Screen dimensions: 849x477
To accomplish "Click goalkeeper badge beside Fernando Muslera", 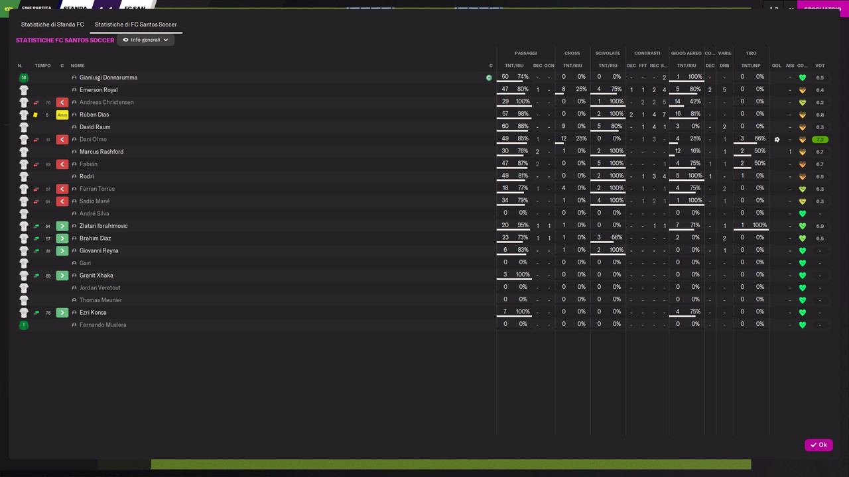I will [x=24, y=325].
